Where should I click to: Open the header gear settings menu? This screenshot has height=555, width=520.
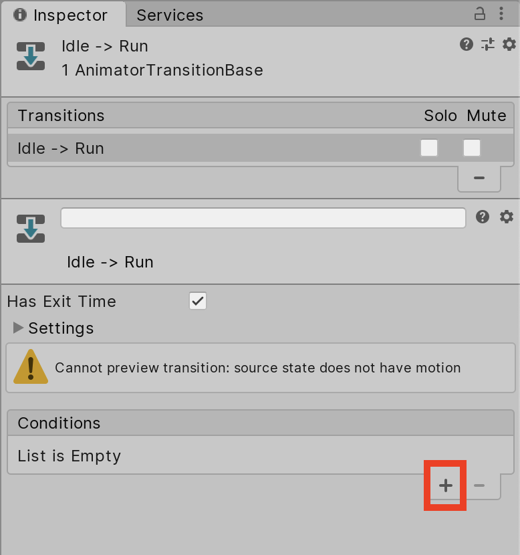point(509,45)
